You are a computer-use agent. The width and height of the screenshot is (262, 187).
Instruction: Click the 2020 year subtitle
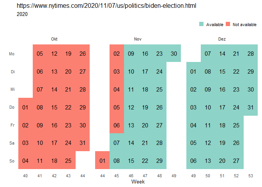(x=23, y=14)
